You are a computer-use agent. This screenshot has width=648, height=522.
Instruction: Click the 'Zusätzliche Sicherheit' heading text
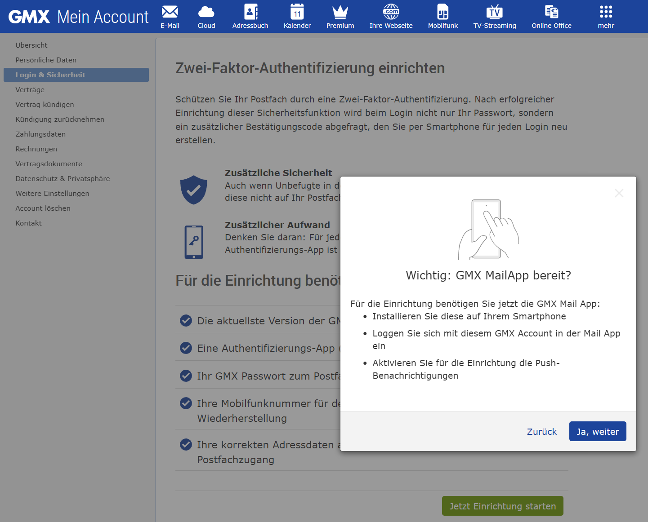point(278,173)
